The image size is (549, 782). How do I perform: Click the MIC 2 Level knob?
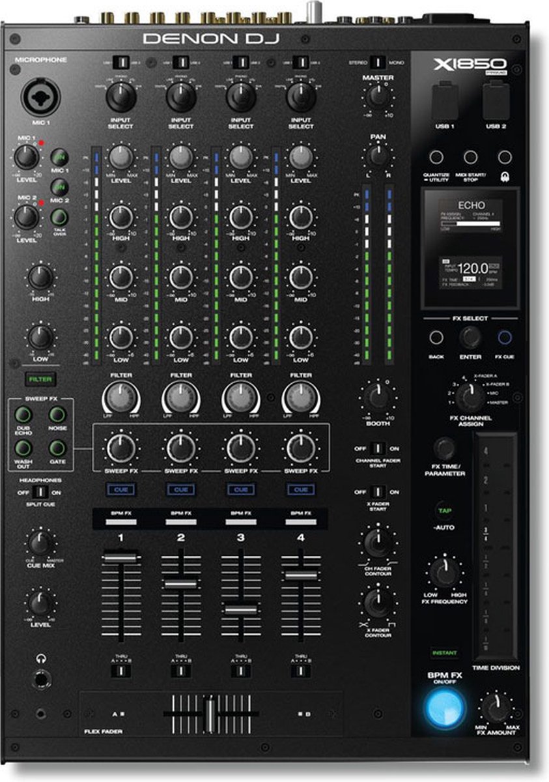coord(25,217)
